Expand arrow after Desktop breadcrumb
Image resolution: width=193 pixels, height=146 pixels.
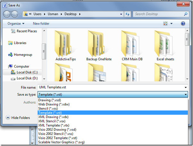pos(80,14)
